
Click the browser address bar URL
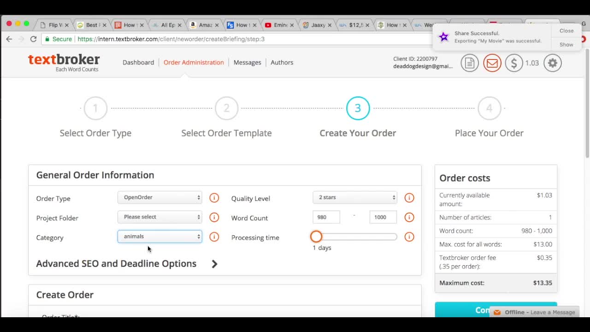pos(171,39)
